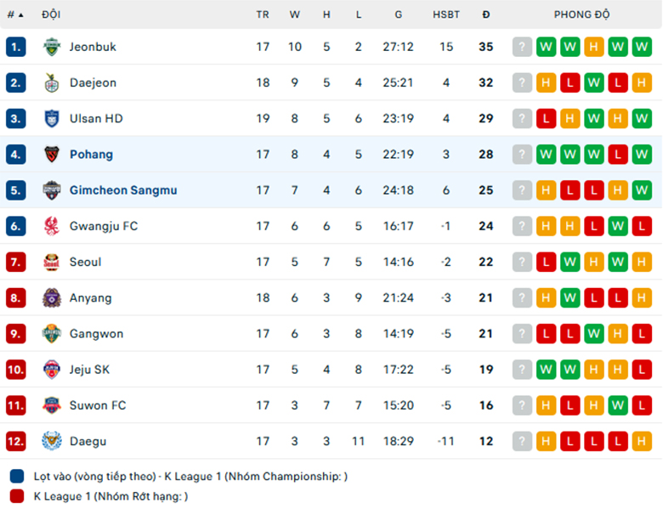Sort by the Đ points column header
Viewport: 663px width, 509px height.
pyautogui.click(x=486, y=14)
